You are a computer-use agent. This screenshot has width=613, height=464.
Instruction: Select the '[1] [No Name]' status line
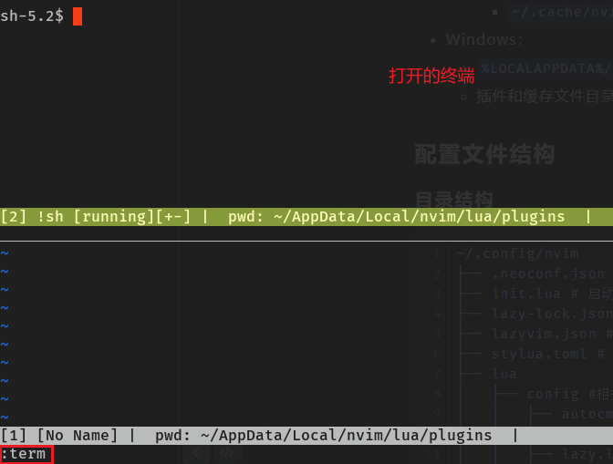(x=306, y=435)
